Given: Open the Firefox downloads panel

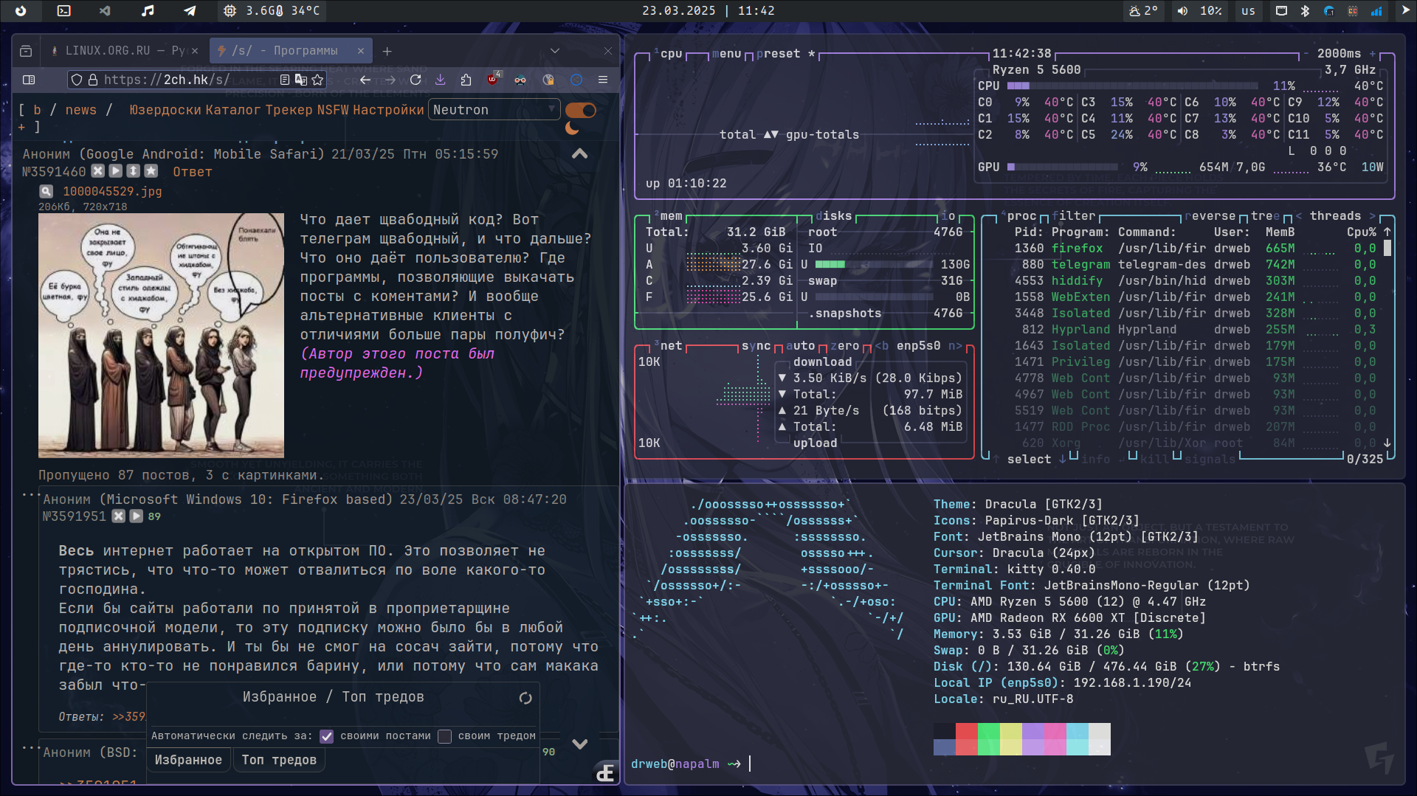Looking at the screenshot, I should coord(441,80).
